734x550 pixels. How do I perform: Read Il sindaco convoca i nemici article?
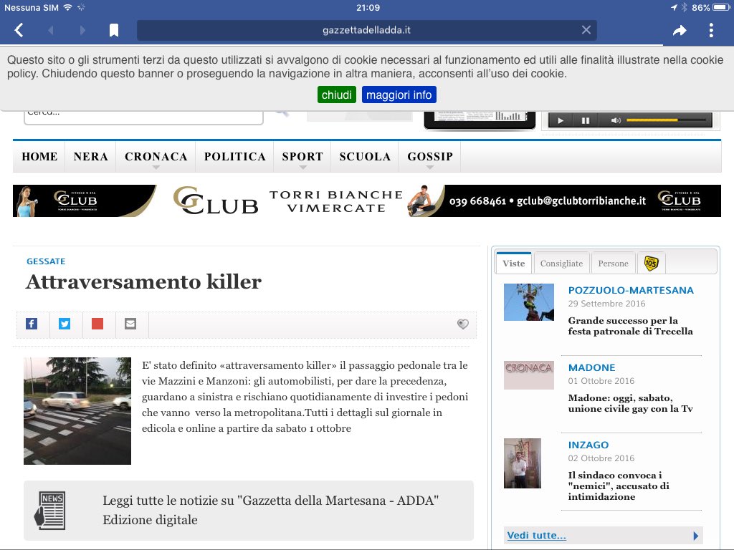[619, 486]
